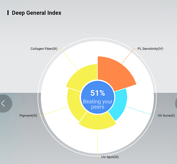Viewport: 177px width, 164px height.
Task: Click the Deep General Index heading
Action: [36, 13]
